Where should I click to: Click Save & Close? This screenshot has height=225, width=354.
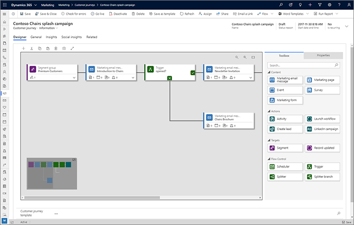point(46,14)
